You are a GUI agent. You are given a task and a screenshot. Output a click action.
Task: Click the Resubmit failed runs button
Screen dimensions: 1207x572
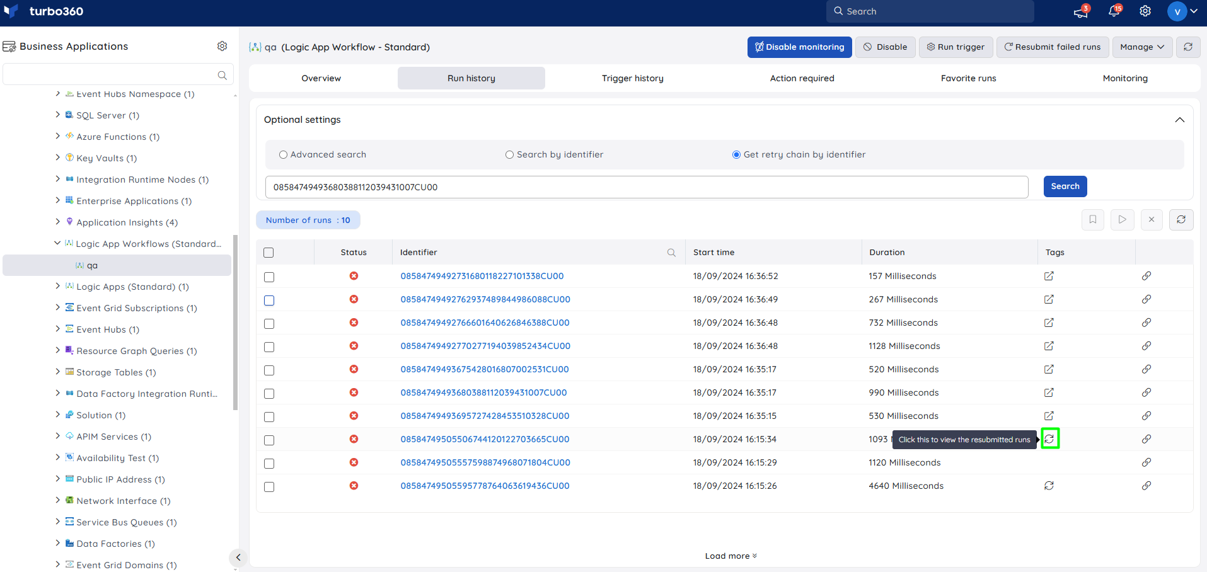pos(1052,47)
